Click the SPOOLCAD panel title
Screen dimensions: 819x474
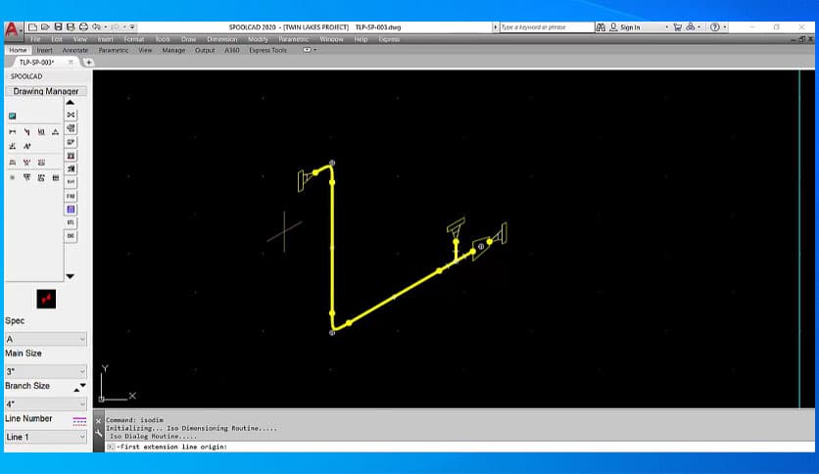tap(26, 76)
